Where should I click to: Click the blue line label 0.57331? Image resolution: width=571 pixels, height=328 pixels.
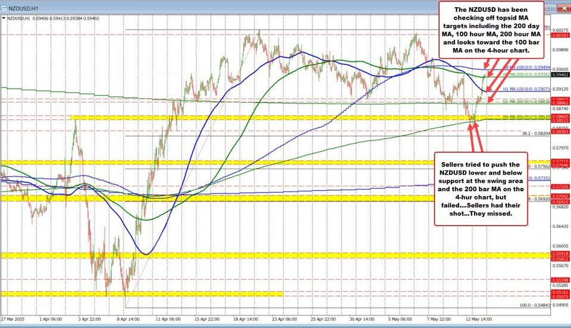pos(539,178)
